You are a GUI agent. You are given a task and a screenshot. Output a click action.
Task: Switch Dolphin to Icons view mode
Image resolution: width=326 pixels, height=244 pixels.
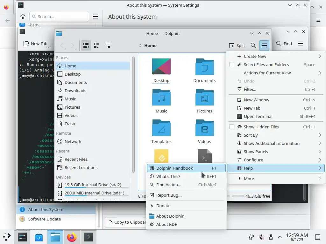point(86,45)
